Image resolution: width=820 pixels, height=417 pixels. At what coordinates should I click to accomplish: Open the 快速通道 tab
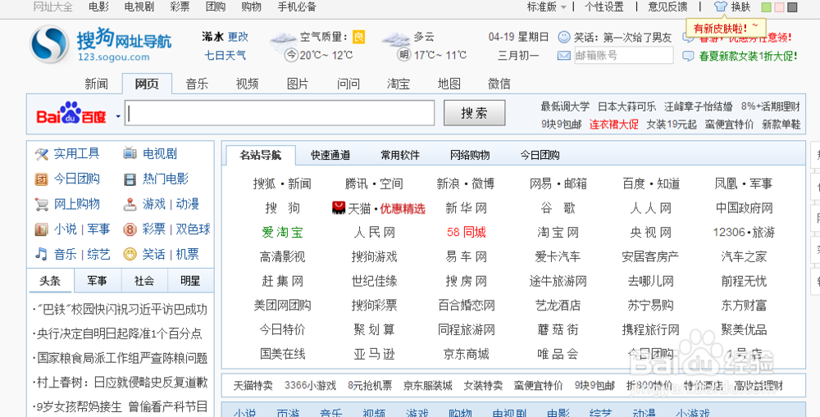pyautogui.click(x=330, y=155)
